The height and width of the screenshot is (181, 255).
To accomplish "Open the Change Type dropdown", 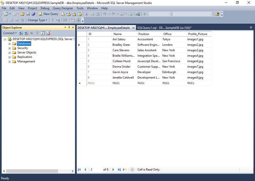I will click(x=37, y=20).
